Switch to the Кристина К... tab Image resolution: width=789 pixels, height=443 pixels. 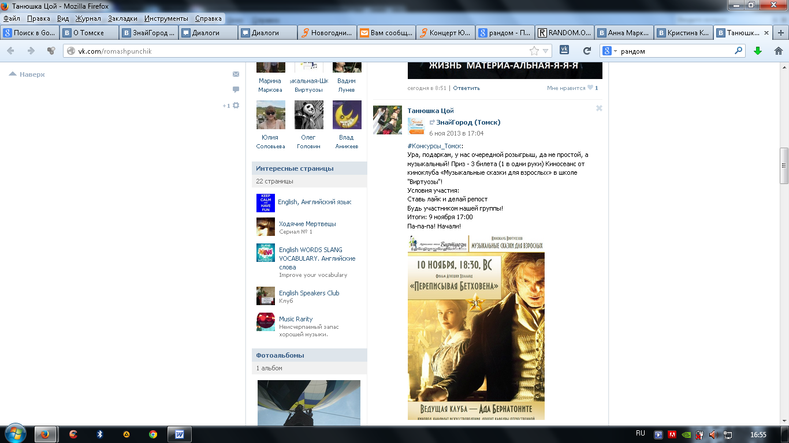[683, 33]
